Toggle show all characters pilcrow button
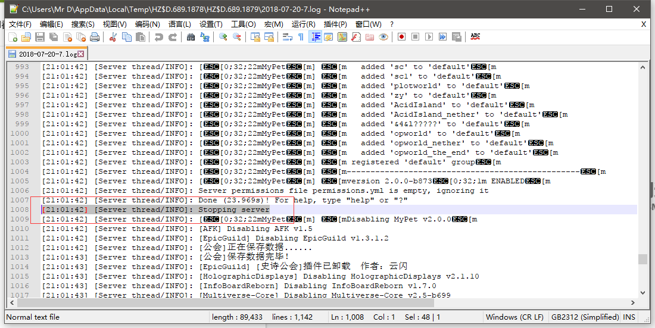Screen dimensions: 655x328 pos(301,37)
